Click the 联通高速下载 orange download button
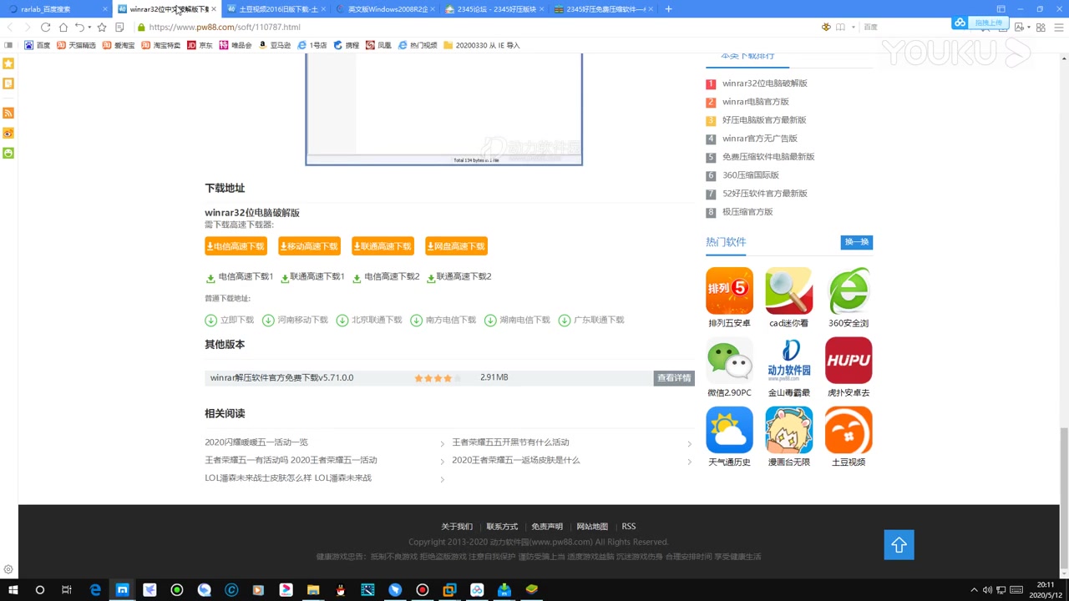 [383, 246]
